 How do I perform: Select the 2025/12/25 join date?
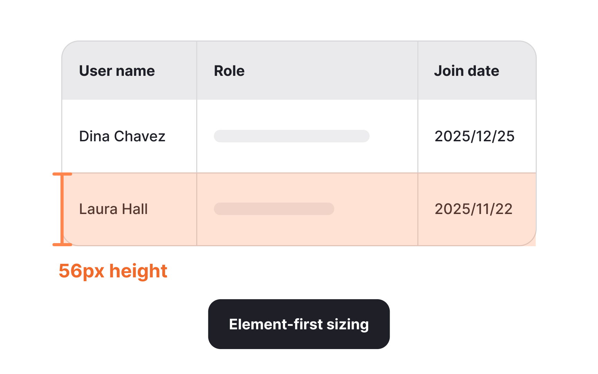(x=474, y=136)
